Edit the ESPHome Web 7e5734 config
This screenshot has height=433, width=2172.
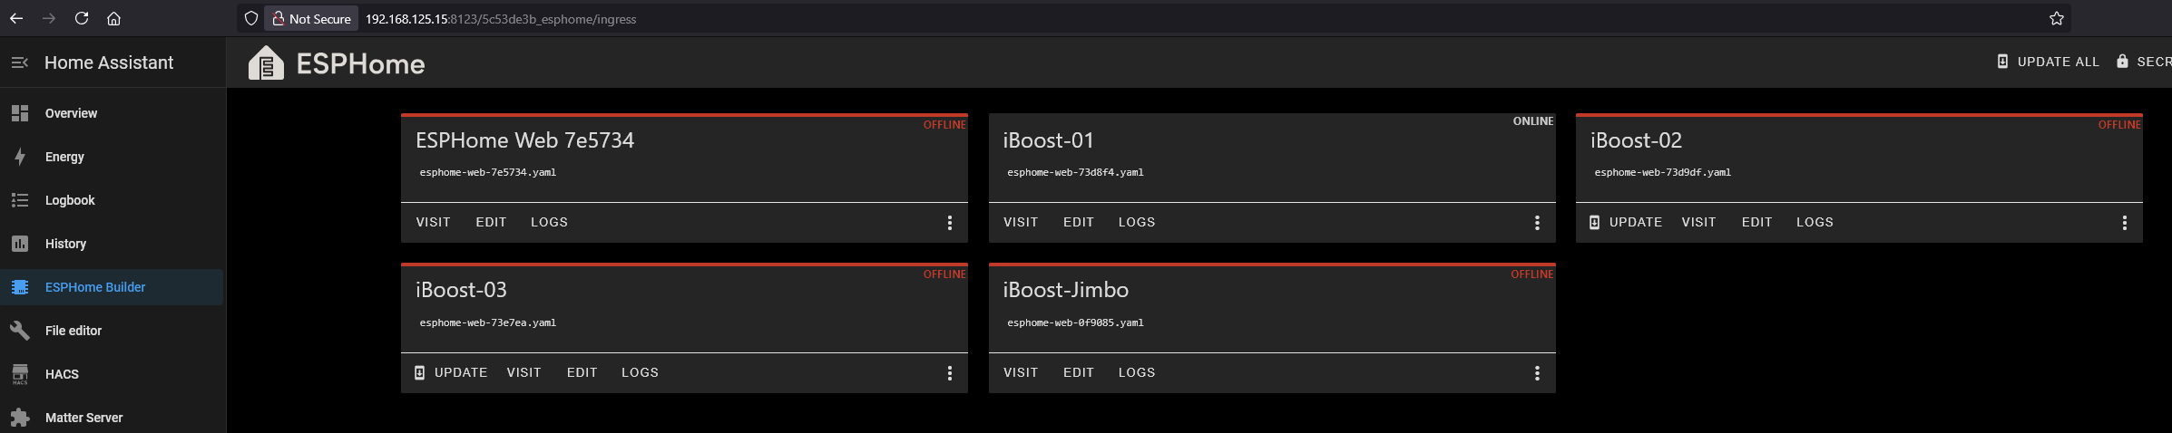491,222
